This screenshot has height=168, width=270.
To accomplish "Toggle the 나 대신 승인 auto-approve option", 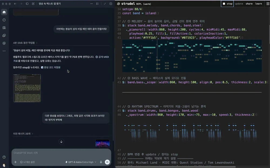I will pyautogui.click(x=28, y=162).
